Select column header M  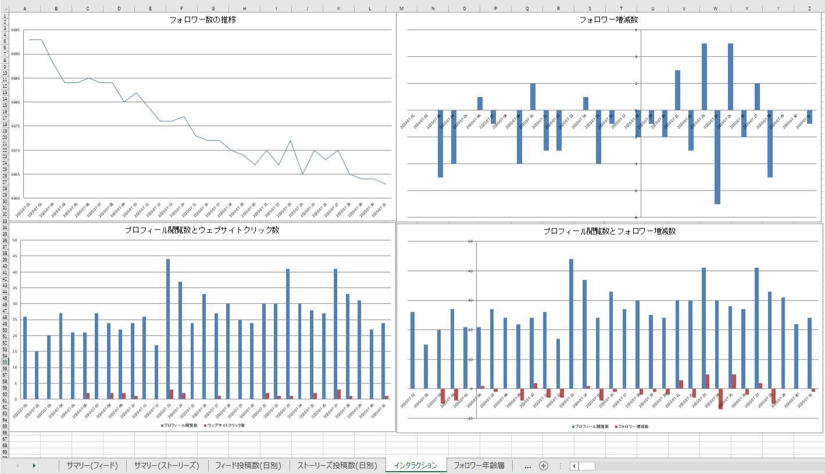402,9
